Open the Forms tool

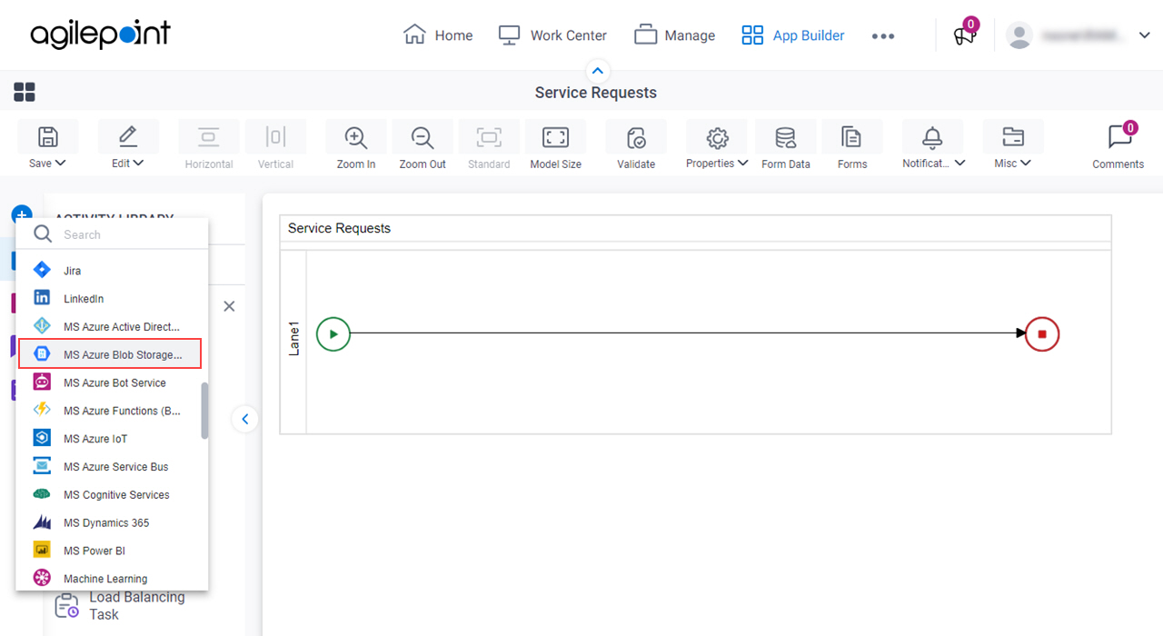(x=851, y=137)
